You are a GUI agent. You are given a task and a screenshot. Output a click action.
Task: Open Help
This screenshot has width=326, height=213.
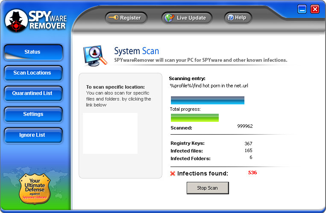coord(238,17)
